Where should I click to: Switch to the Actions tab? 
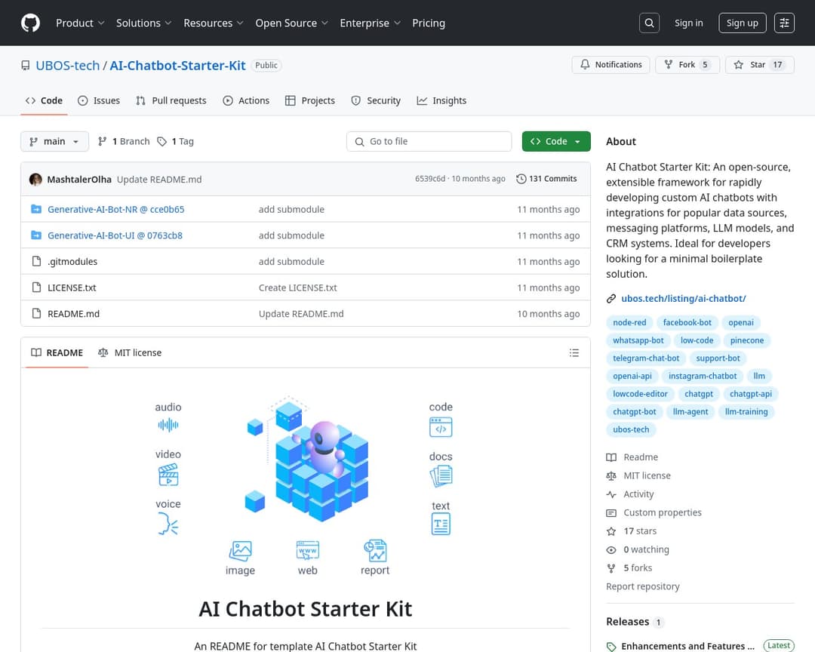[x=246, y=101]
